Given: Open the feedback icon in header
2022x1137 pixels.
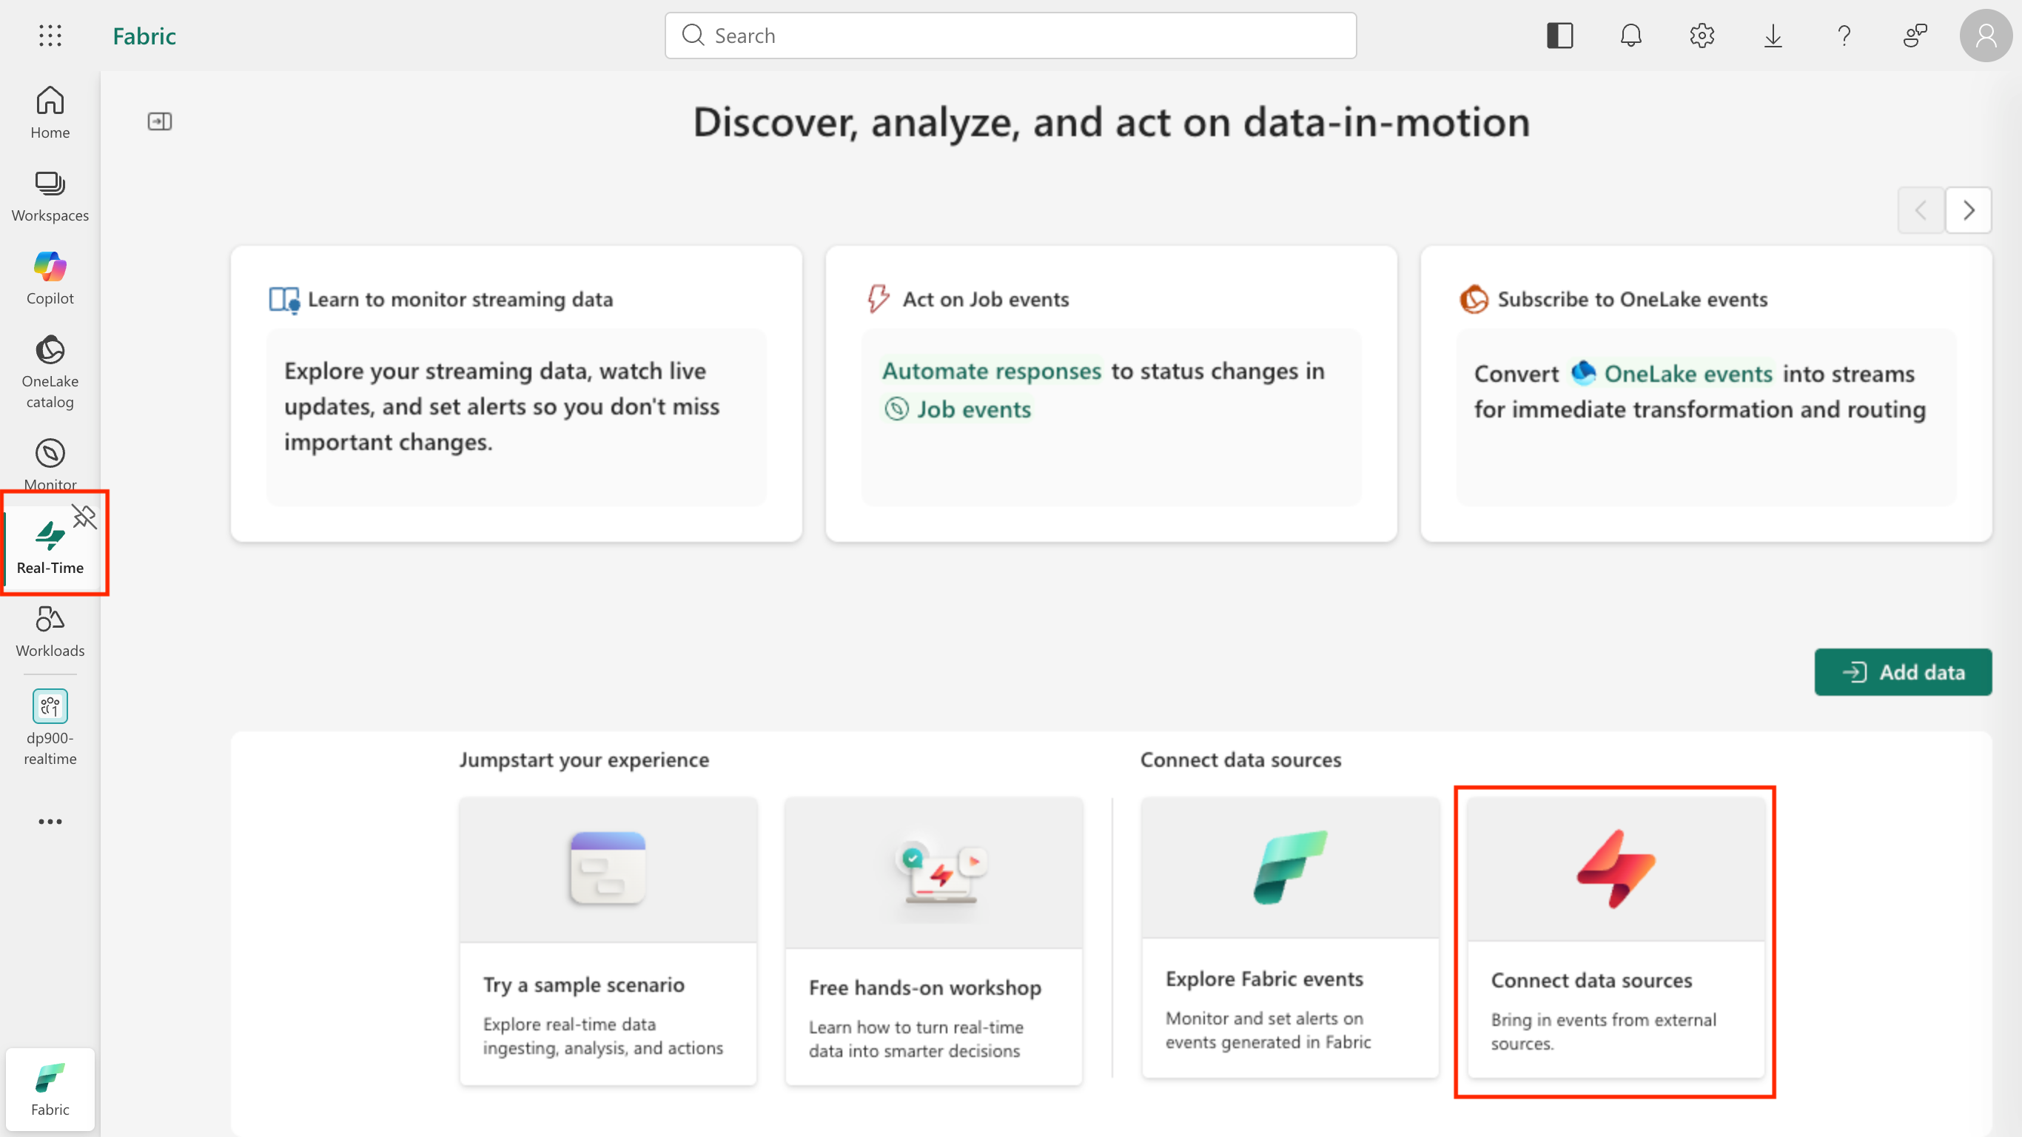Looking at the screenshot, I should (x=1915, y=36).
